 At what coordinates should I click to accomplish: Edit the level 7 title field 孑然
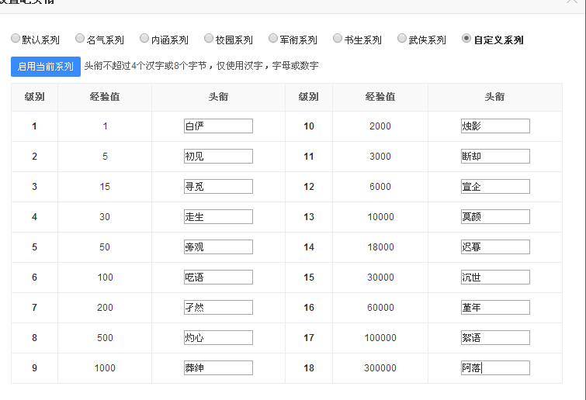218,307
